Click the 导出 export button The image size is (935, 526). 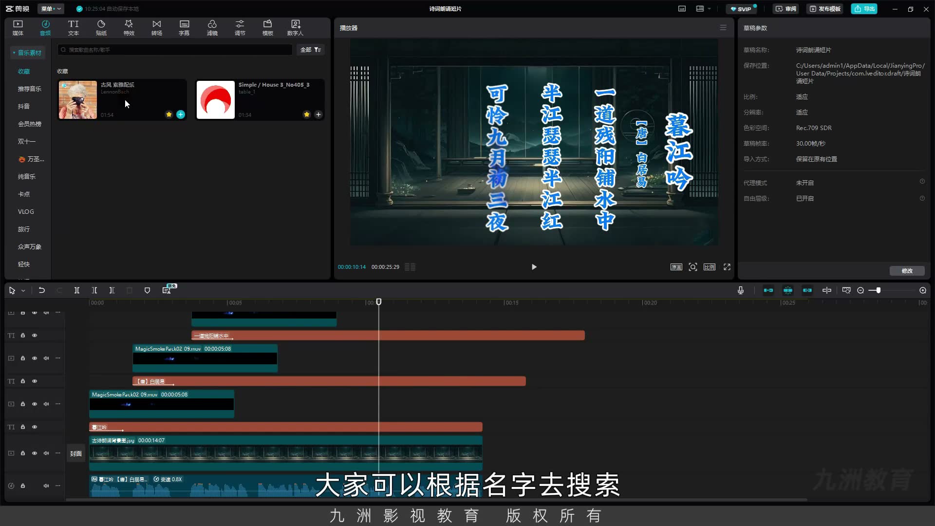(x=864, y=9)
